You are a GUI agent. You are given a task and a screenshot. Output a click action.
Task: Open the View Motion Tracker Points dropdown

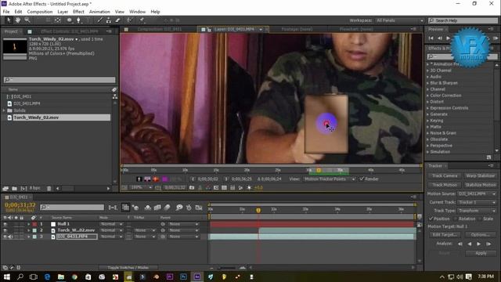[x=329, y=179]
